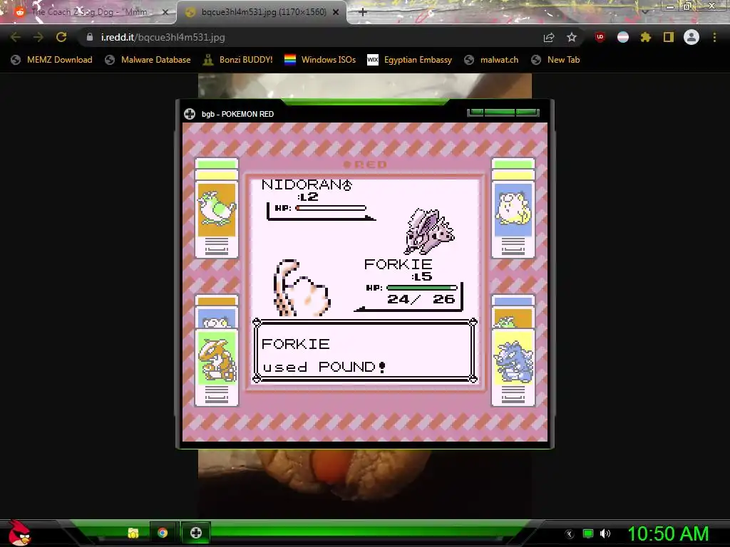
Task: Go back using the browser back arrow
Action: coord(16,37)
